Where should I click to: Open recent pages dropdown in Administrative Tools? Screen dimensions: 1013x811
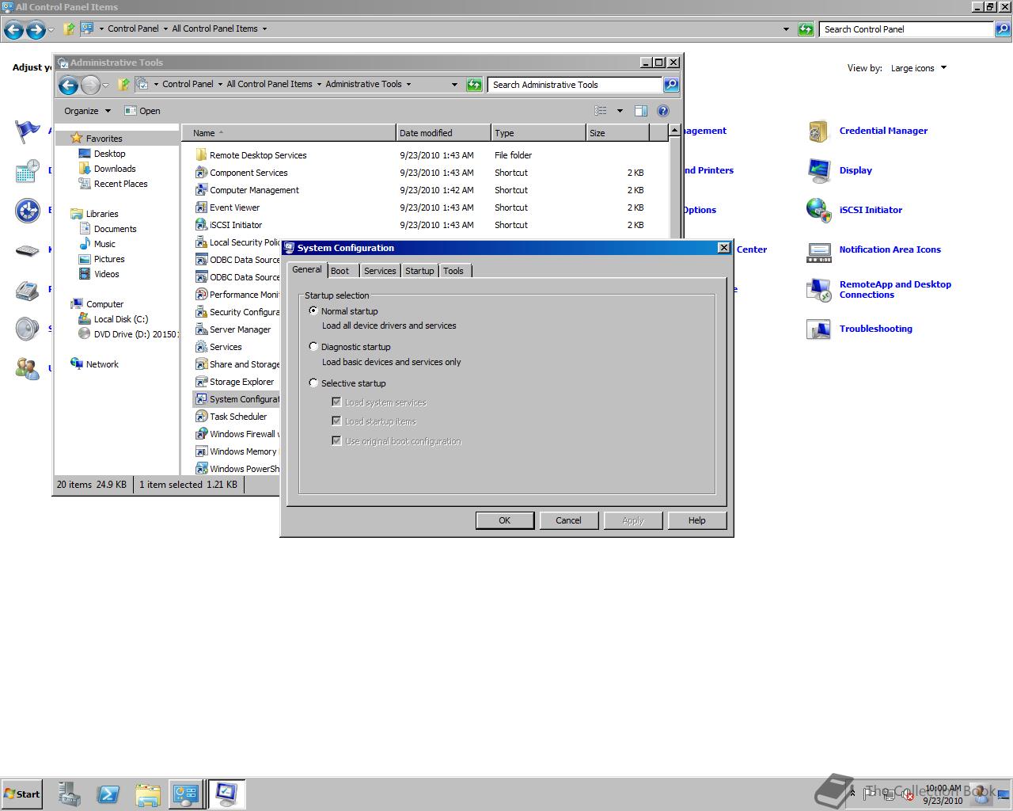[105, 85]
